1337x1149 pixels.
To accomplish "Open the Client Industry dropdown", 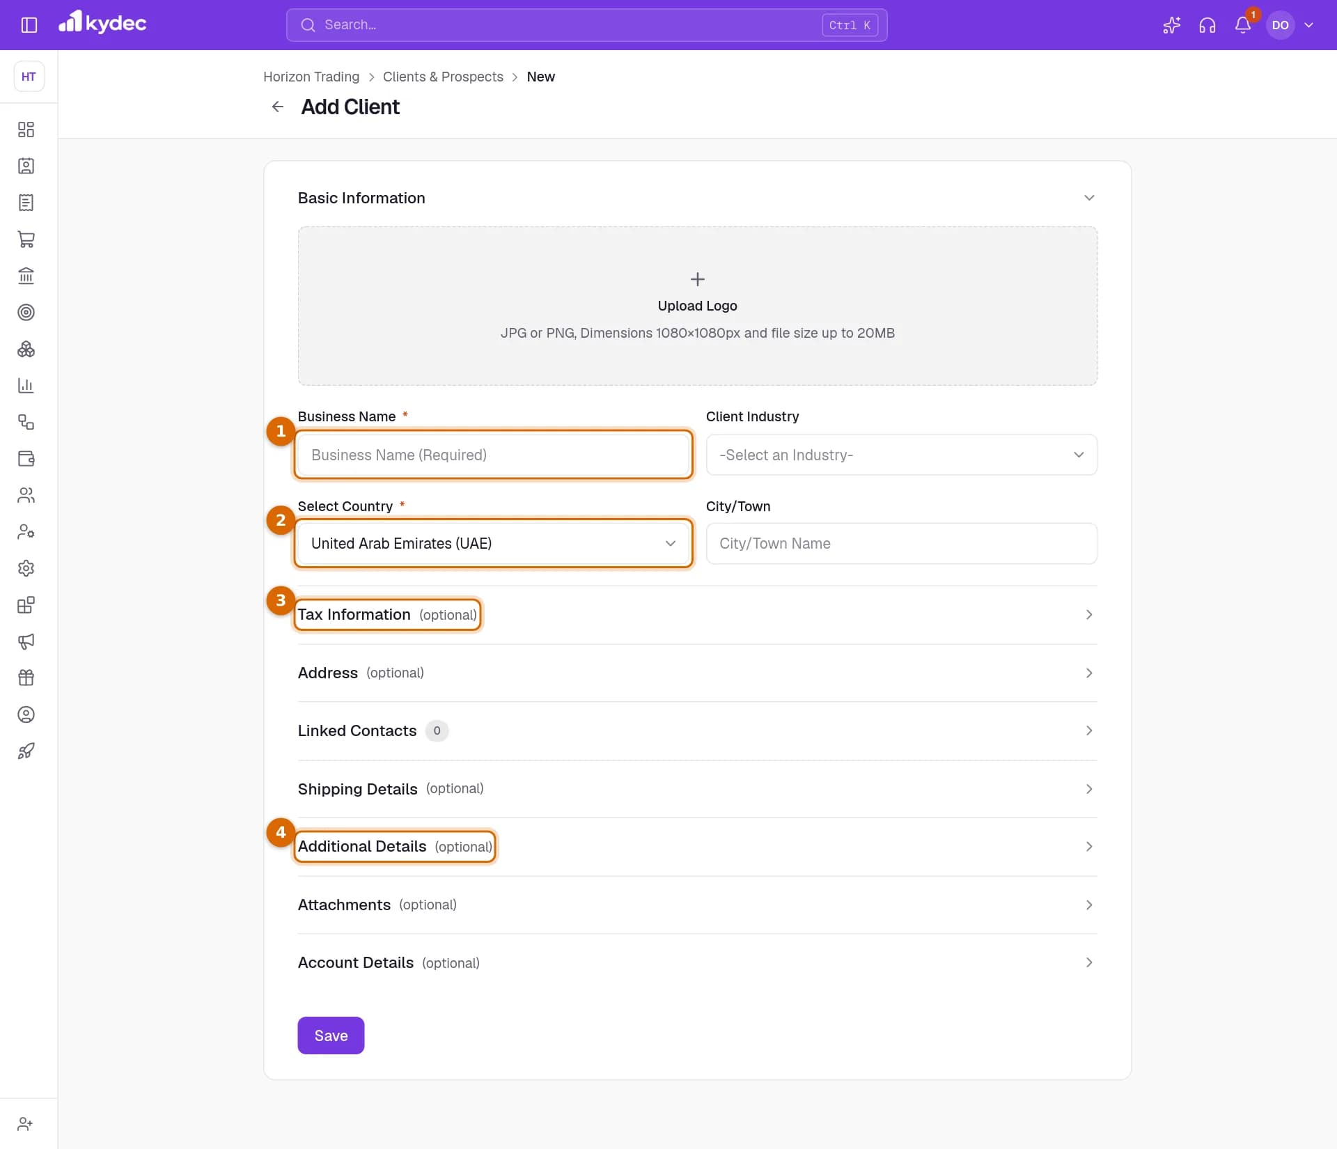I will [x=901, y=455].
